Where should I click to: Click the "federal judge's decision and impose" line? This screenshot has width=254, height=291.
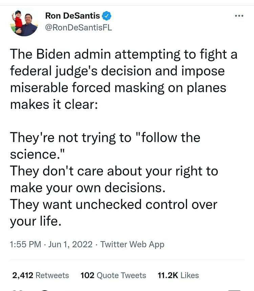coord(117,71)
